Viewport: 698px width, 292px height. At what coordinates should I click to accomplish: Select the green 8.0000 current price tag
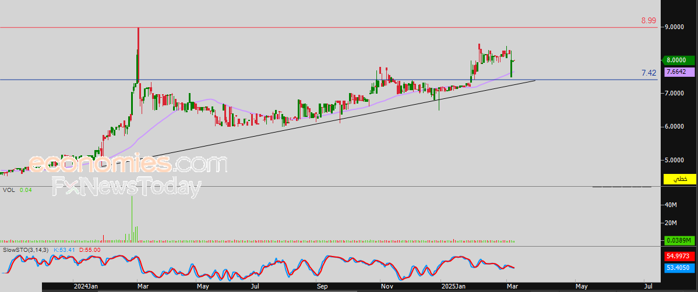coord(679,60)
